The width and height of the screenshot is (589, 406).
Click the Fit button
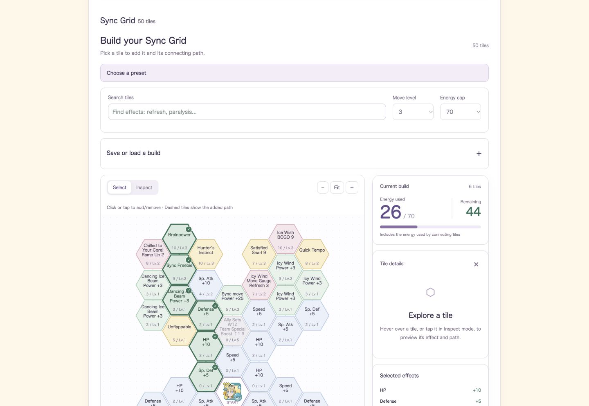(x=337, y=187)
